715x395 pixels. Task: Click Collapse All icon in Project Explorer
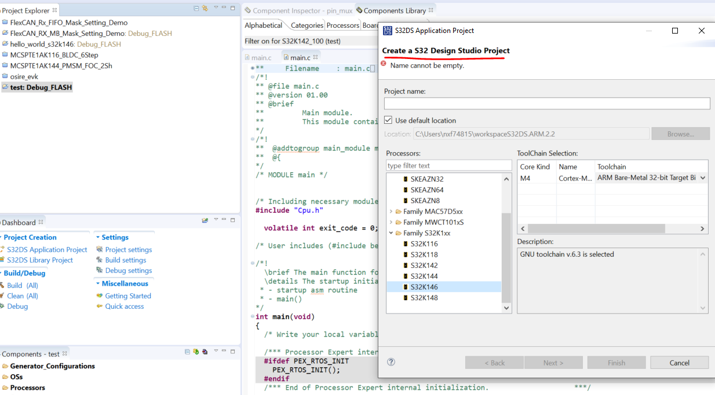coord(196,8)
